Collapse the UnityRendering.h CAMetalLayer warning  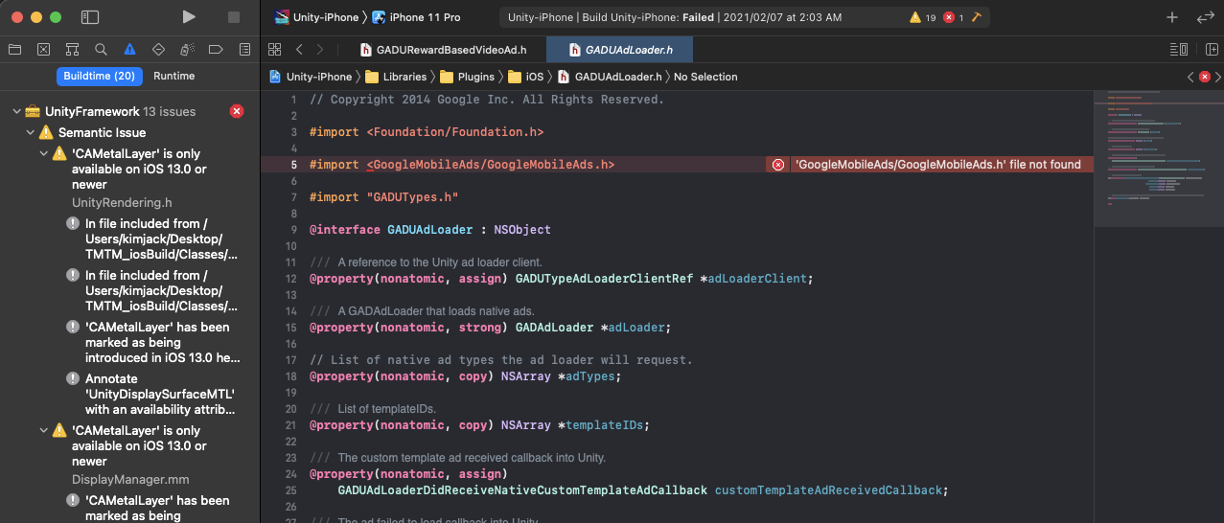click(44, 154)
